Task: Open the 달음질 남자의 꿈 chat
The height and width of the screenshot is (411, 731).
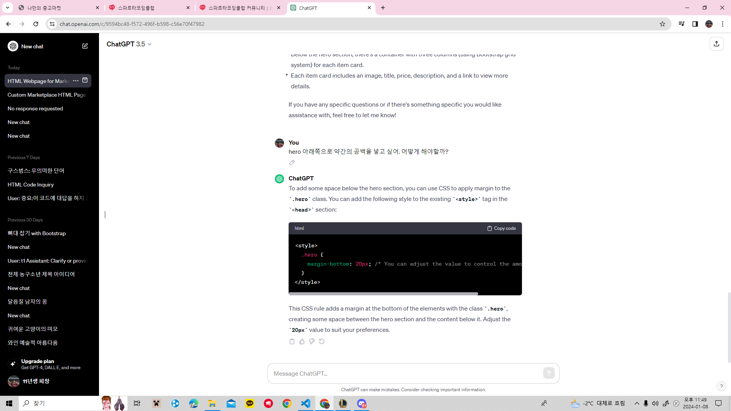Action: 48,302
